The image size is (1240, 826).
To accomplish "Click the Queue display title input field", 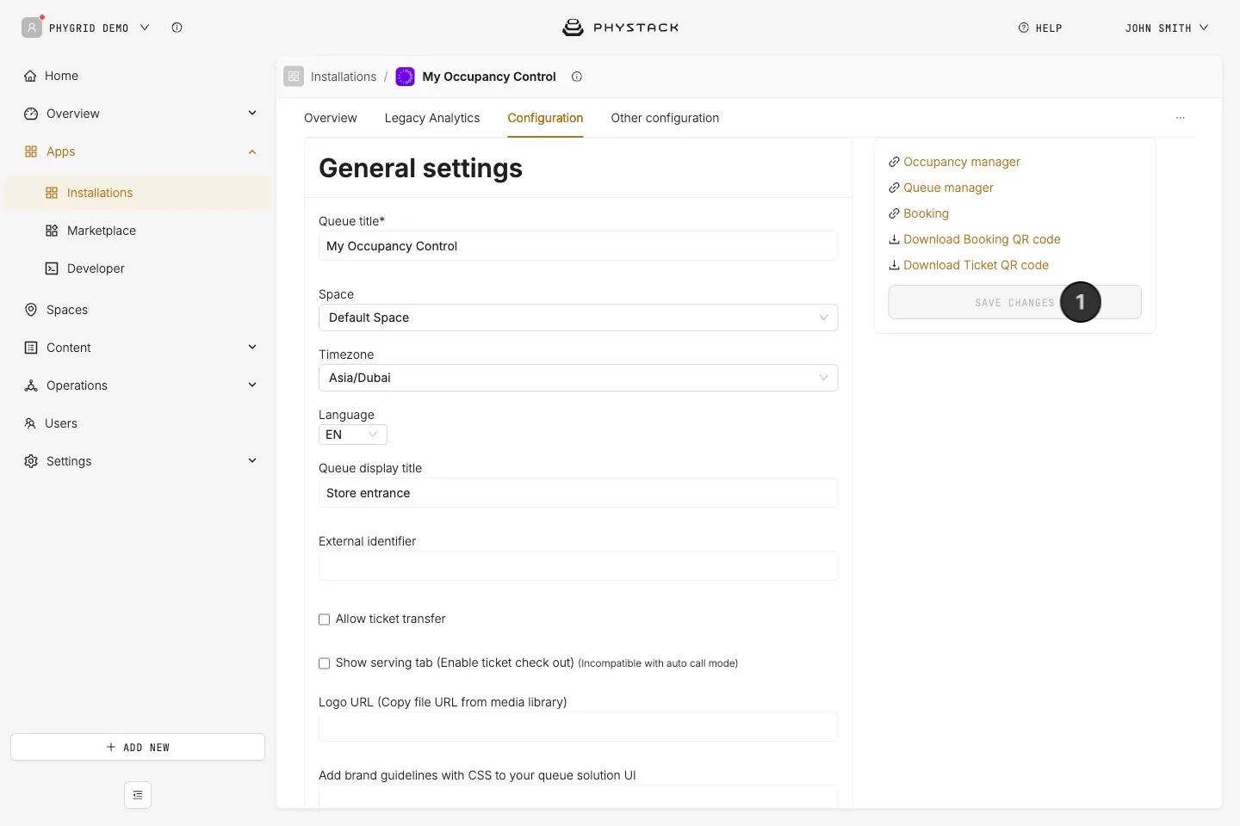I will [578, 493].
